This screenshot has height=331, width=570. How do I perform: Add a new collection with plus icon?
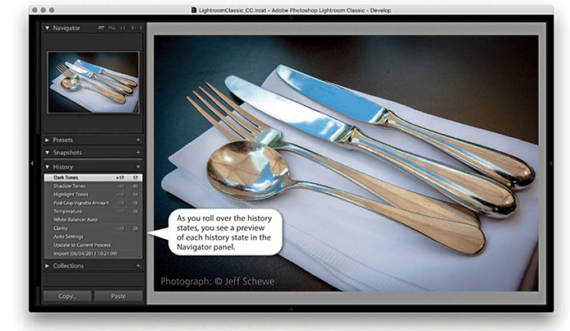pyautogui.click(x=138, y=266)
